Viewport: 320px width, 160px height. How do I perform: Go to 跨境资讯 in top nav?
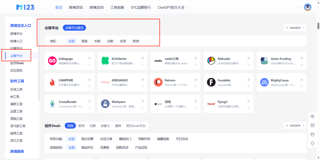click(76, 7)
